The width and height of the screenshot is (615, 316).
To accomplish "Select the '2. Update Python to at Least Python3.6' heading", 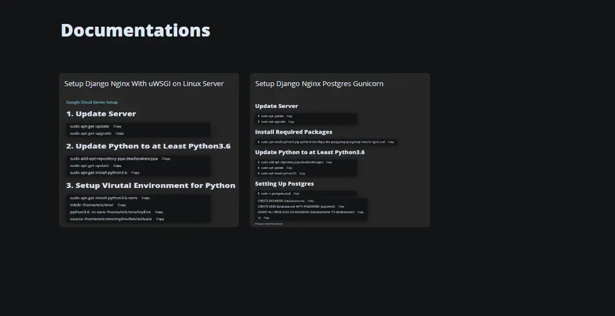I will pos(148,146).
